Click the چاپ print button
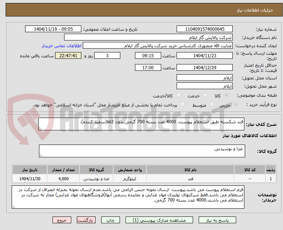Image resolution: width=283 pixels, height=230 pixels. click(111, 220)
